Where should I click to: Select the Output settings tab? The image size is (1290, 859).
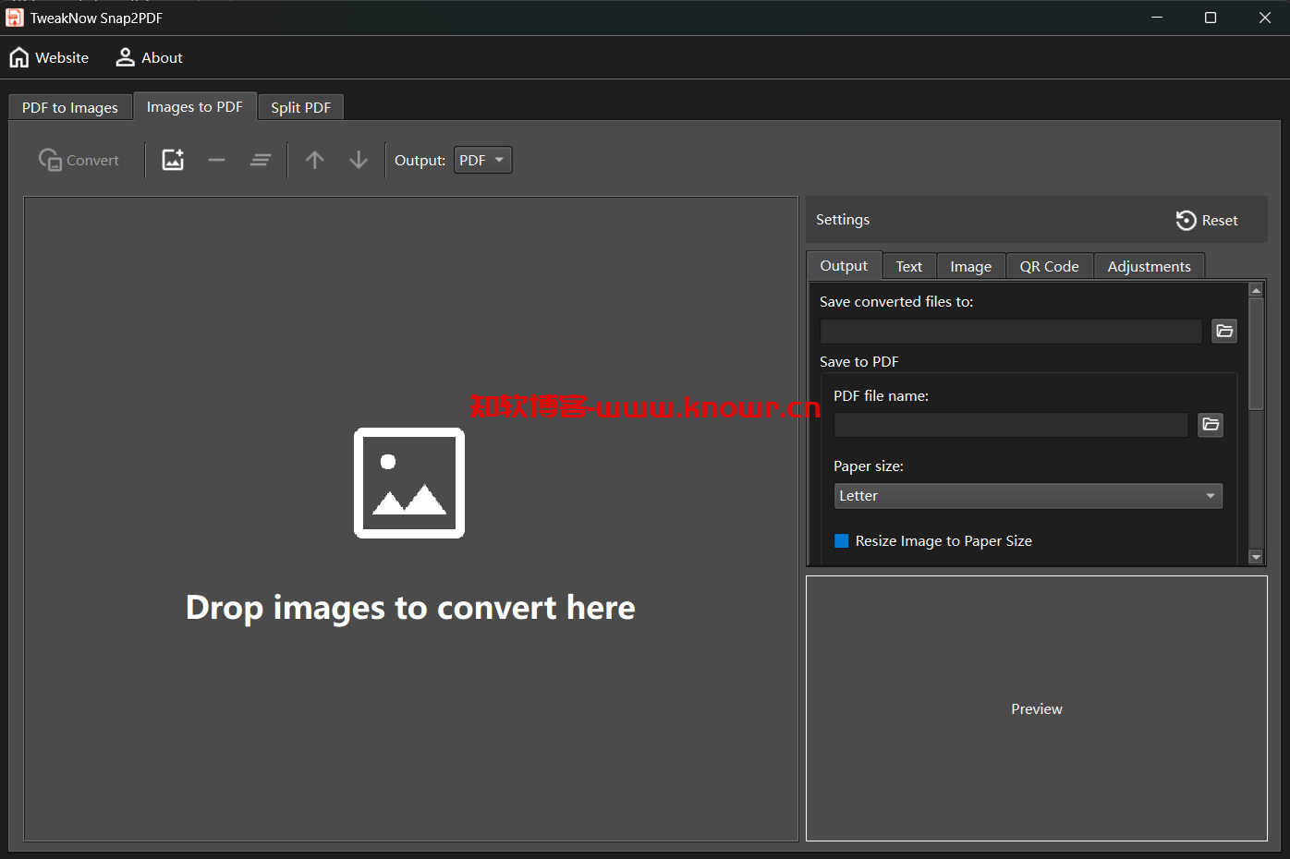844,265
